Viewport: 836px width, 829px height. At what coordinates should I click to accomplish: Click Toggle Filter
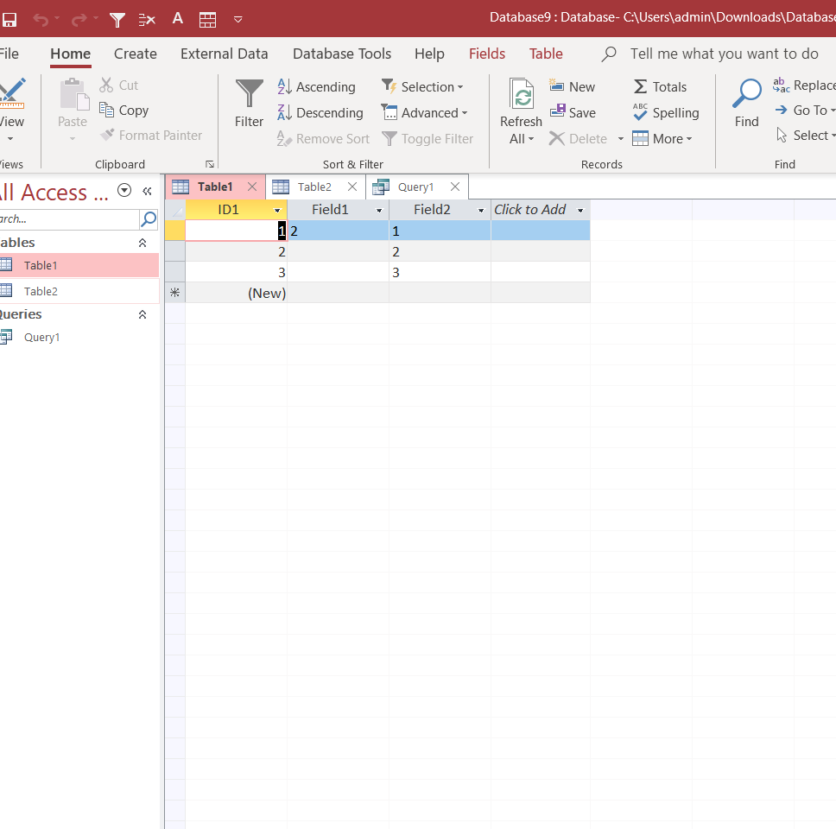tap(427, 139)
